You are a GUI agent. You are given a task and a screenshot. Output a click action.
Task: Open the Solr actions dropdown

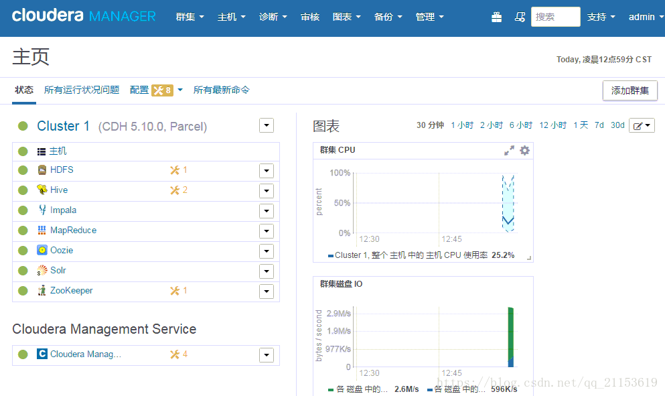[x=267, y=271]
